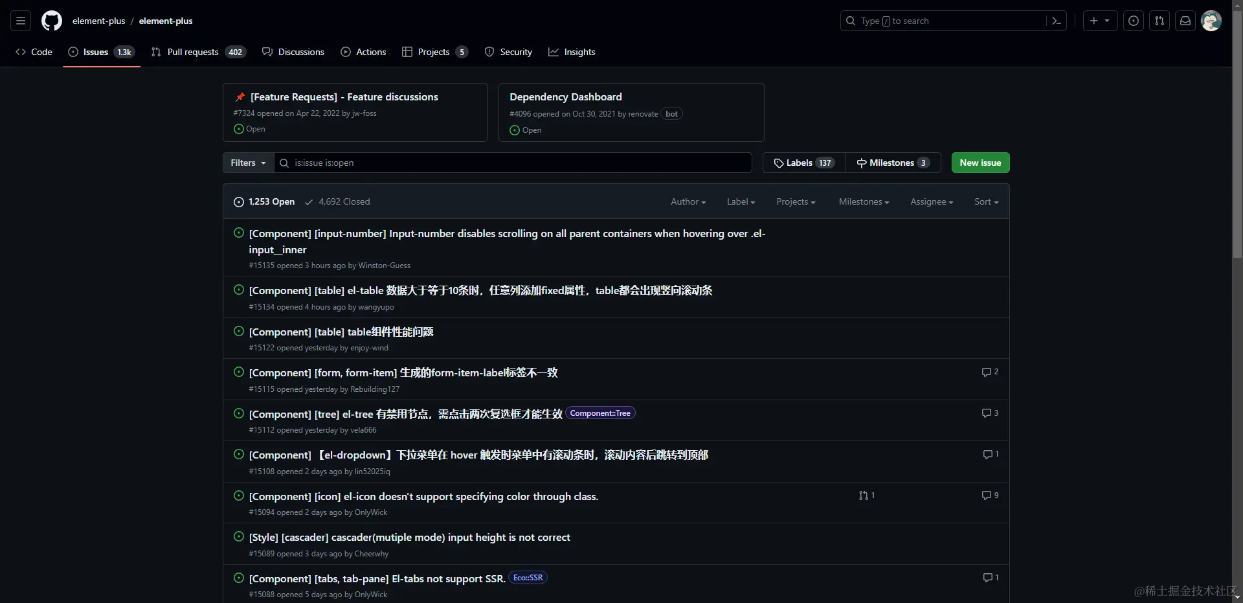Click the Component::Tree label
This screenshot has height=603, width=1243.
pyautogui.click(x=600, y=413)
